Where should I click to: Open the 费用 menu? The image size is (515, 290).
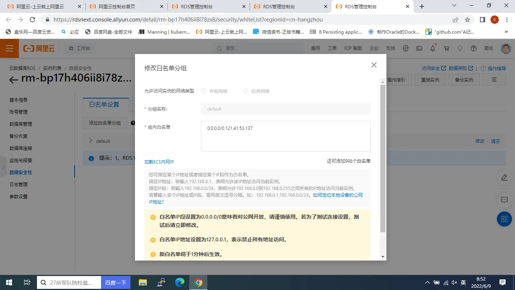[315, 48]
